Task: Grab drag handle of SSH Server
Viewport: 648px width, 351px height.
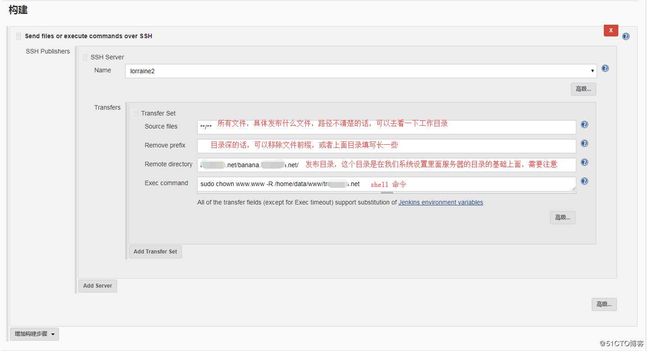Action: click(84, 57)
